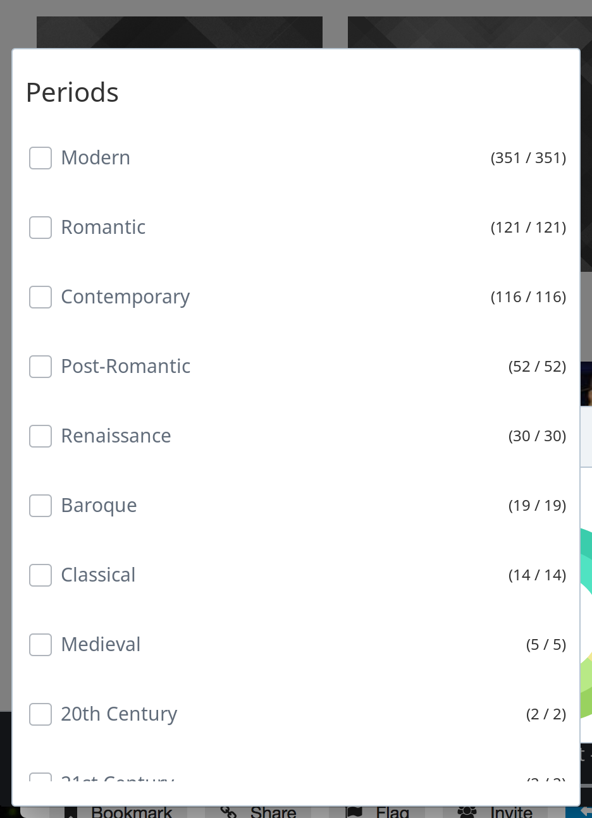Check the partially visible 21st Century checkbox

coord(40,777)
